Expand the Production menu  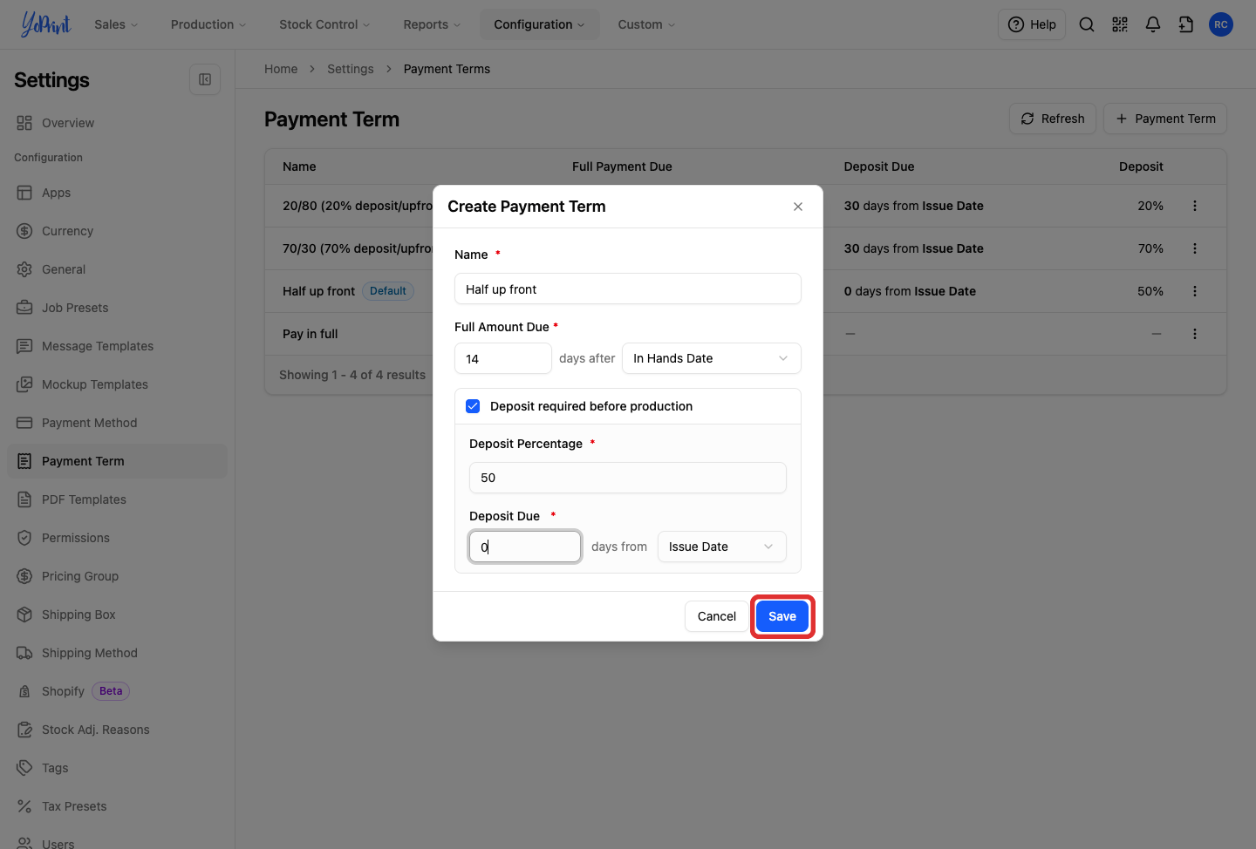208,24
